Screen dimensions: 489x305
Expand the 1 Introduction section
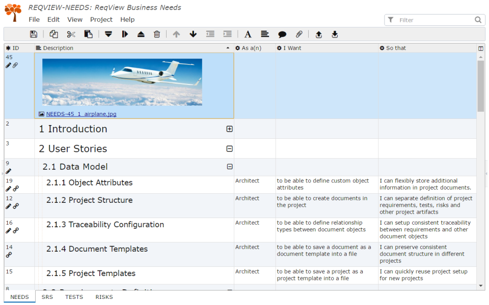tap(230, 129)
